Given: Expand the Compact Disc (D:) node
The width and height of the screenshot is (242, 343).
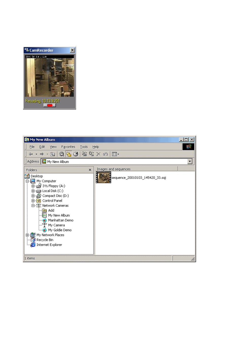Looking at the screenshot, I should coord(33,196).
